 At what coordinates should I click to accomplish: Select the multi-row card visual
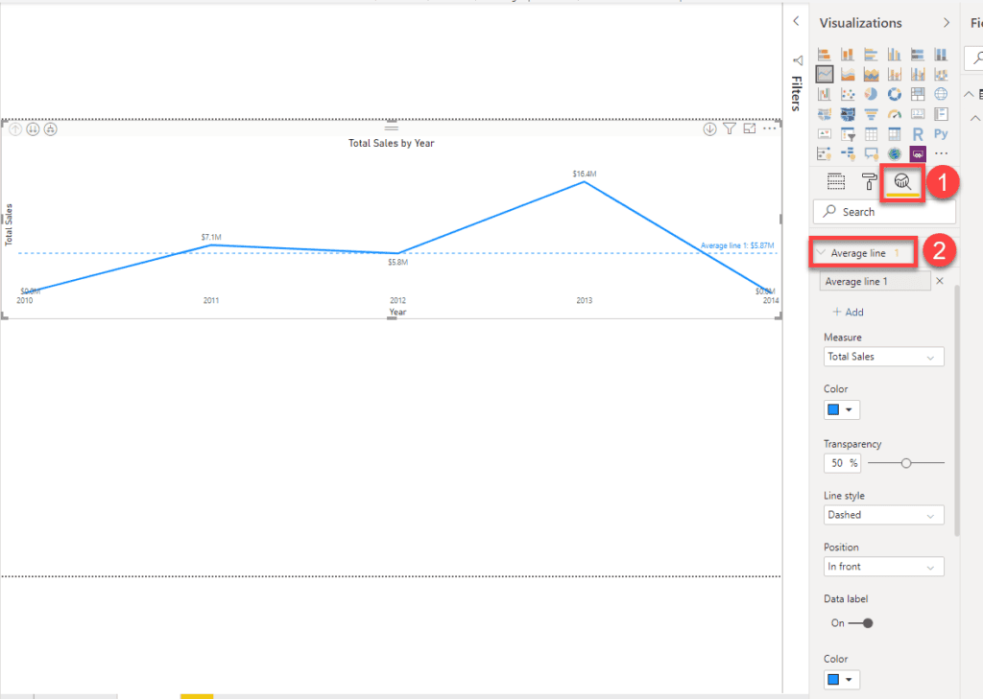pyautogui.click(x=941, y=114)
